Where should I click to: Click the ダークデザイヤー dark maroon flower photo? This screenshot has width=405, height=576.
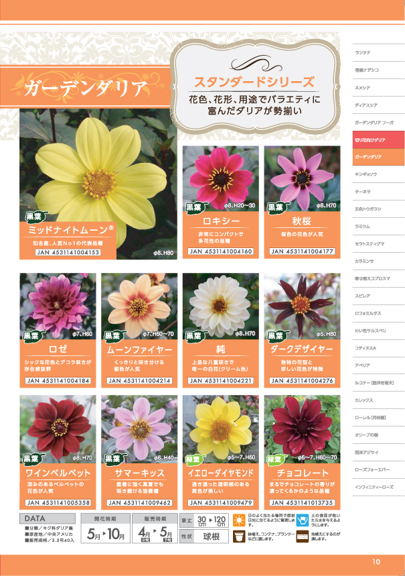[303, 306]
